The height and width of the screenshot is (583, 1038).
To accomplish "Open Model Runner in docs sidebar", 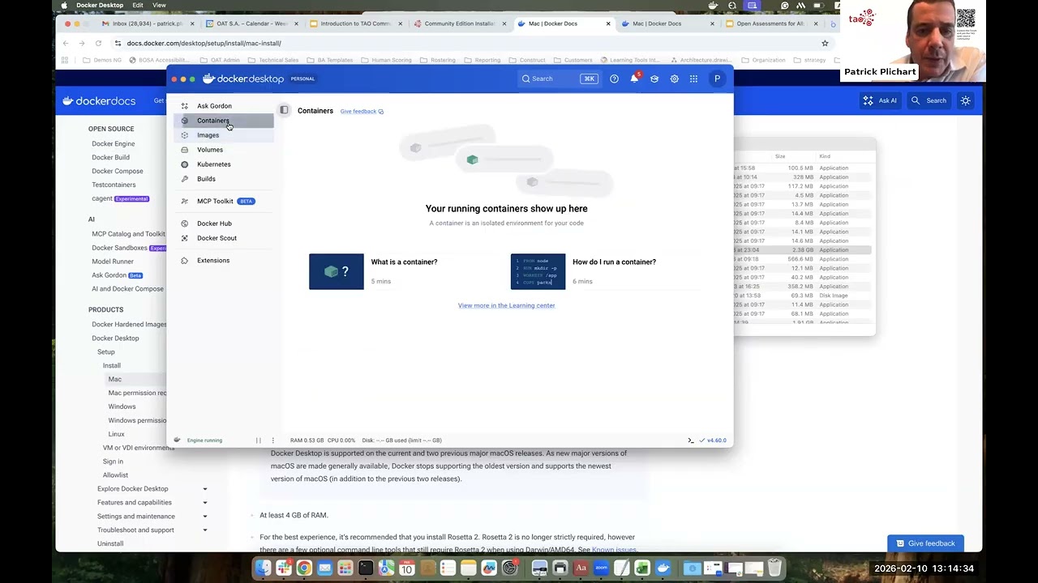I will point(113,262).
